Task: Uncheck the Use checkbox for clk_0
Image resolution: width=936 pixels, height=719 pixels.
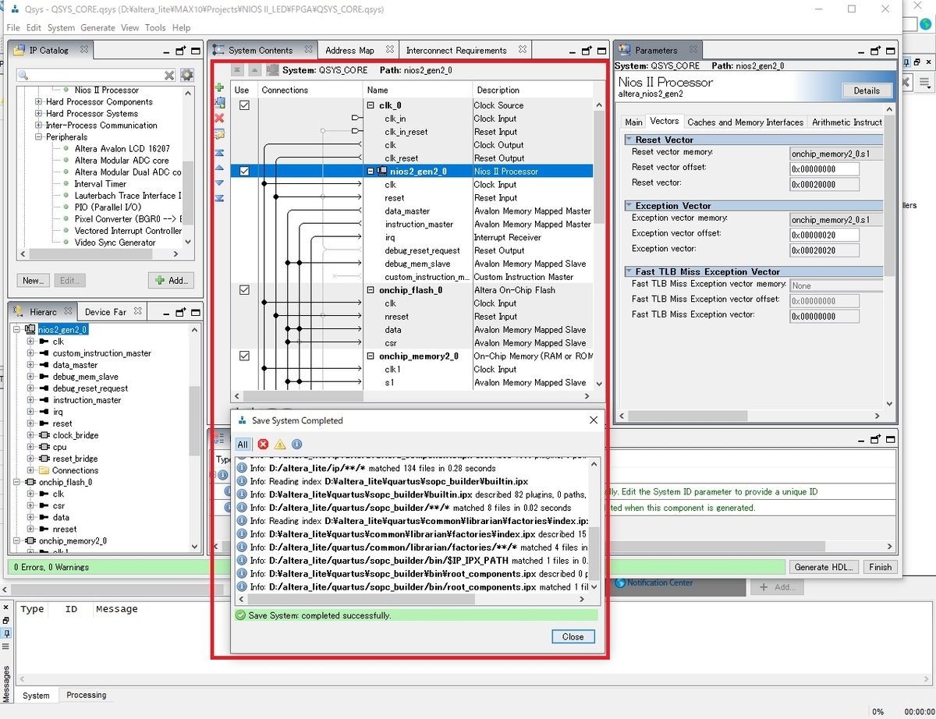Action: pyautogui.click(x=244, y=105)
